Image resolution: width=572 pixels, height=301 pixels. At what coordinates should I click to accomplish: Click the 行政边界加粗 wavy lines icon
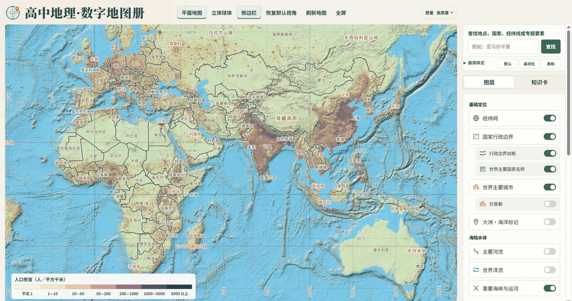(x=483, y=153)
